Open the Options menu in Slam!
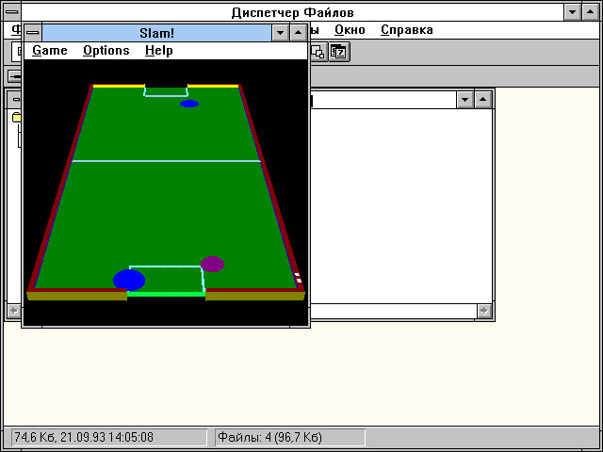 point(106,50)
